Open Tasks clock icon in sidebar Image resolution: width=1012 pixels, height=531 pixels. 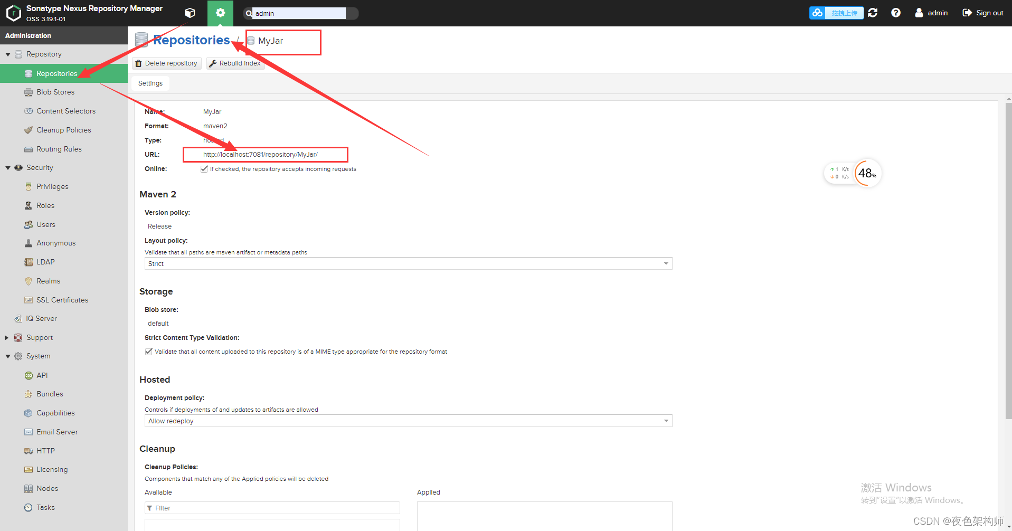pos(29,508)
